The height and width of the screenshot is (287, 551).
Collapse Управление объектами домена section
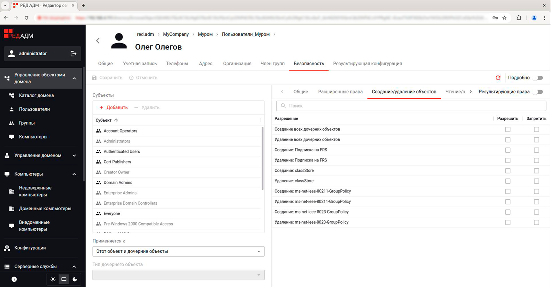(x=74, y=78)
